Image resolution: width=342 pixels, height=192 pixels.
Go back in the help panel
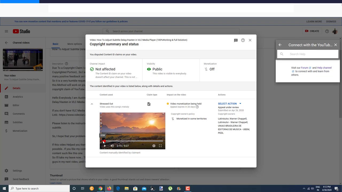pyautogui.click(x=280, y=45)
